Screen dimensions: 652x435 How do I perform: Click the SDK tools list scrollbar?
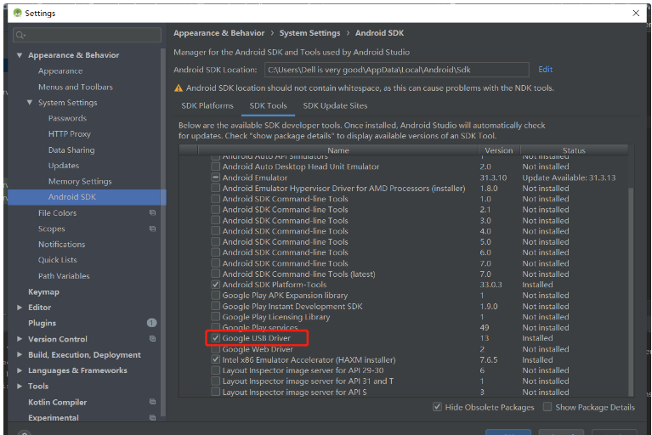pos(631,291)
